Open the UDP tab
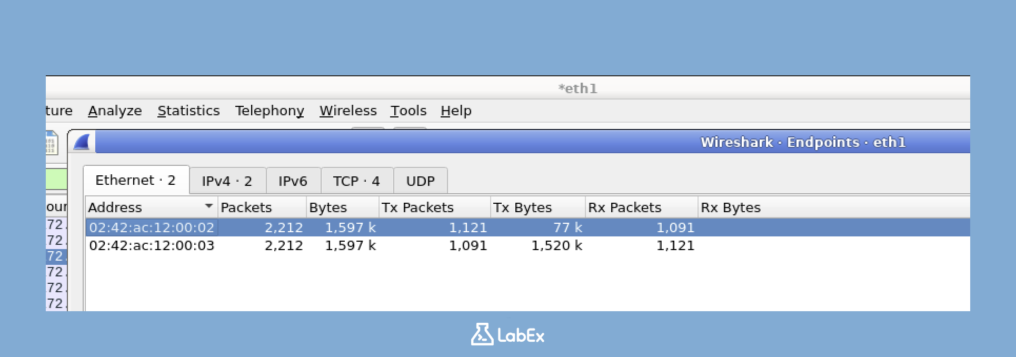This screenshot has width=1016, height=357. pos(420,181)
